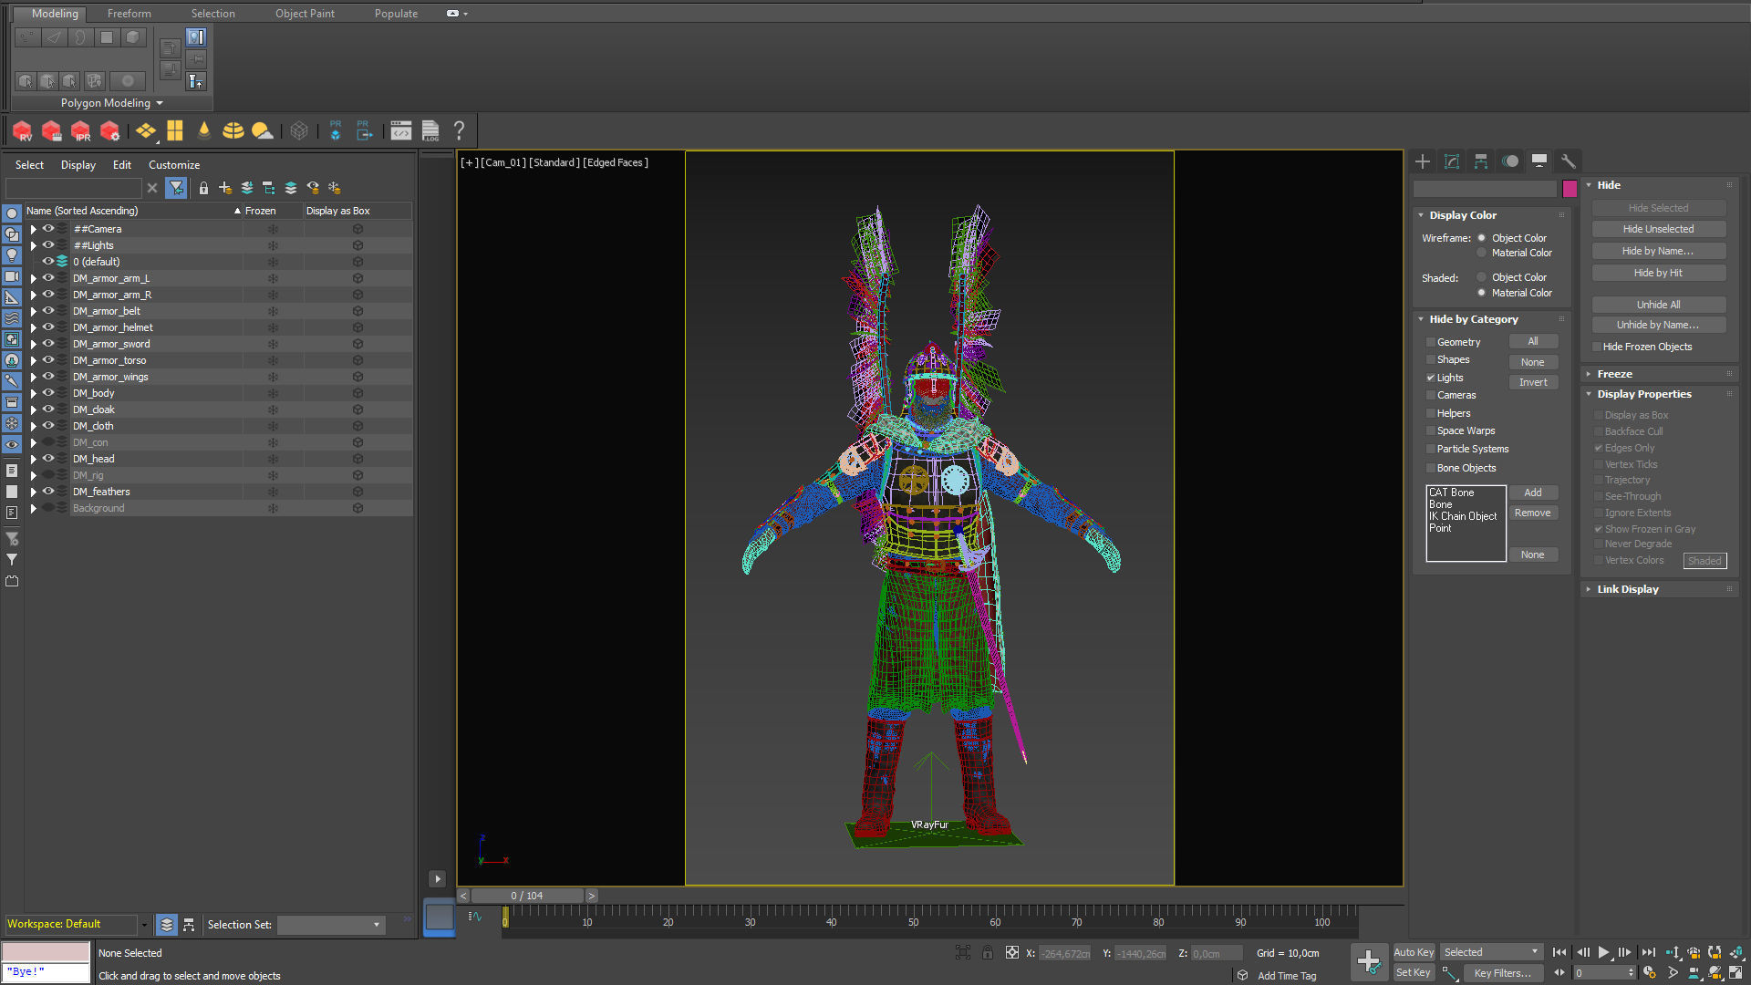1751x985 pixels.
Task: Click the magenta object color swatch
Action: [1570, 189]
